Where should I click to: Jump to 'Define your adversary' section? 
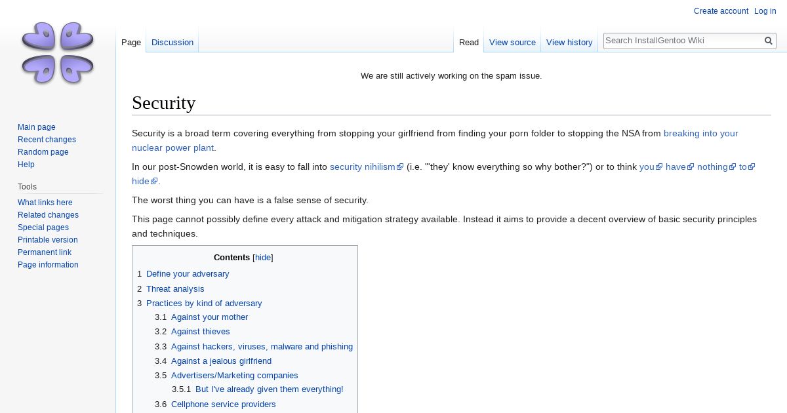(188, 274)
